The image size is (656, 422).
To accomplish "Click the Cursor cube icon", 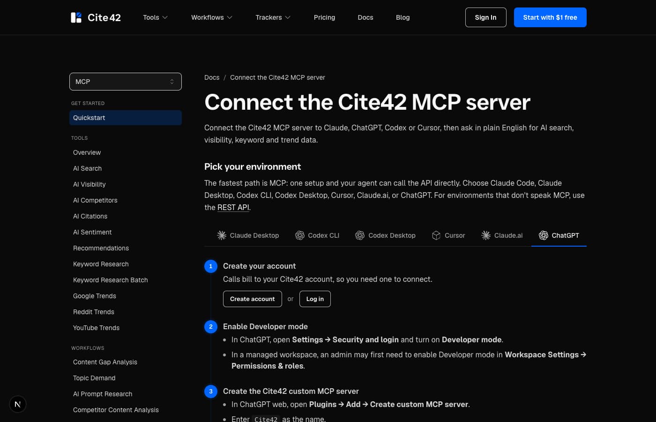I will (436, 235).
